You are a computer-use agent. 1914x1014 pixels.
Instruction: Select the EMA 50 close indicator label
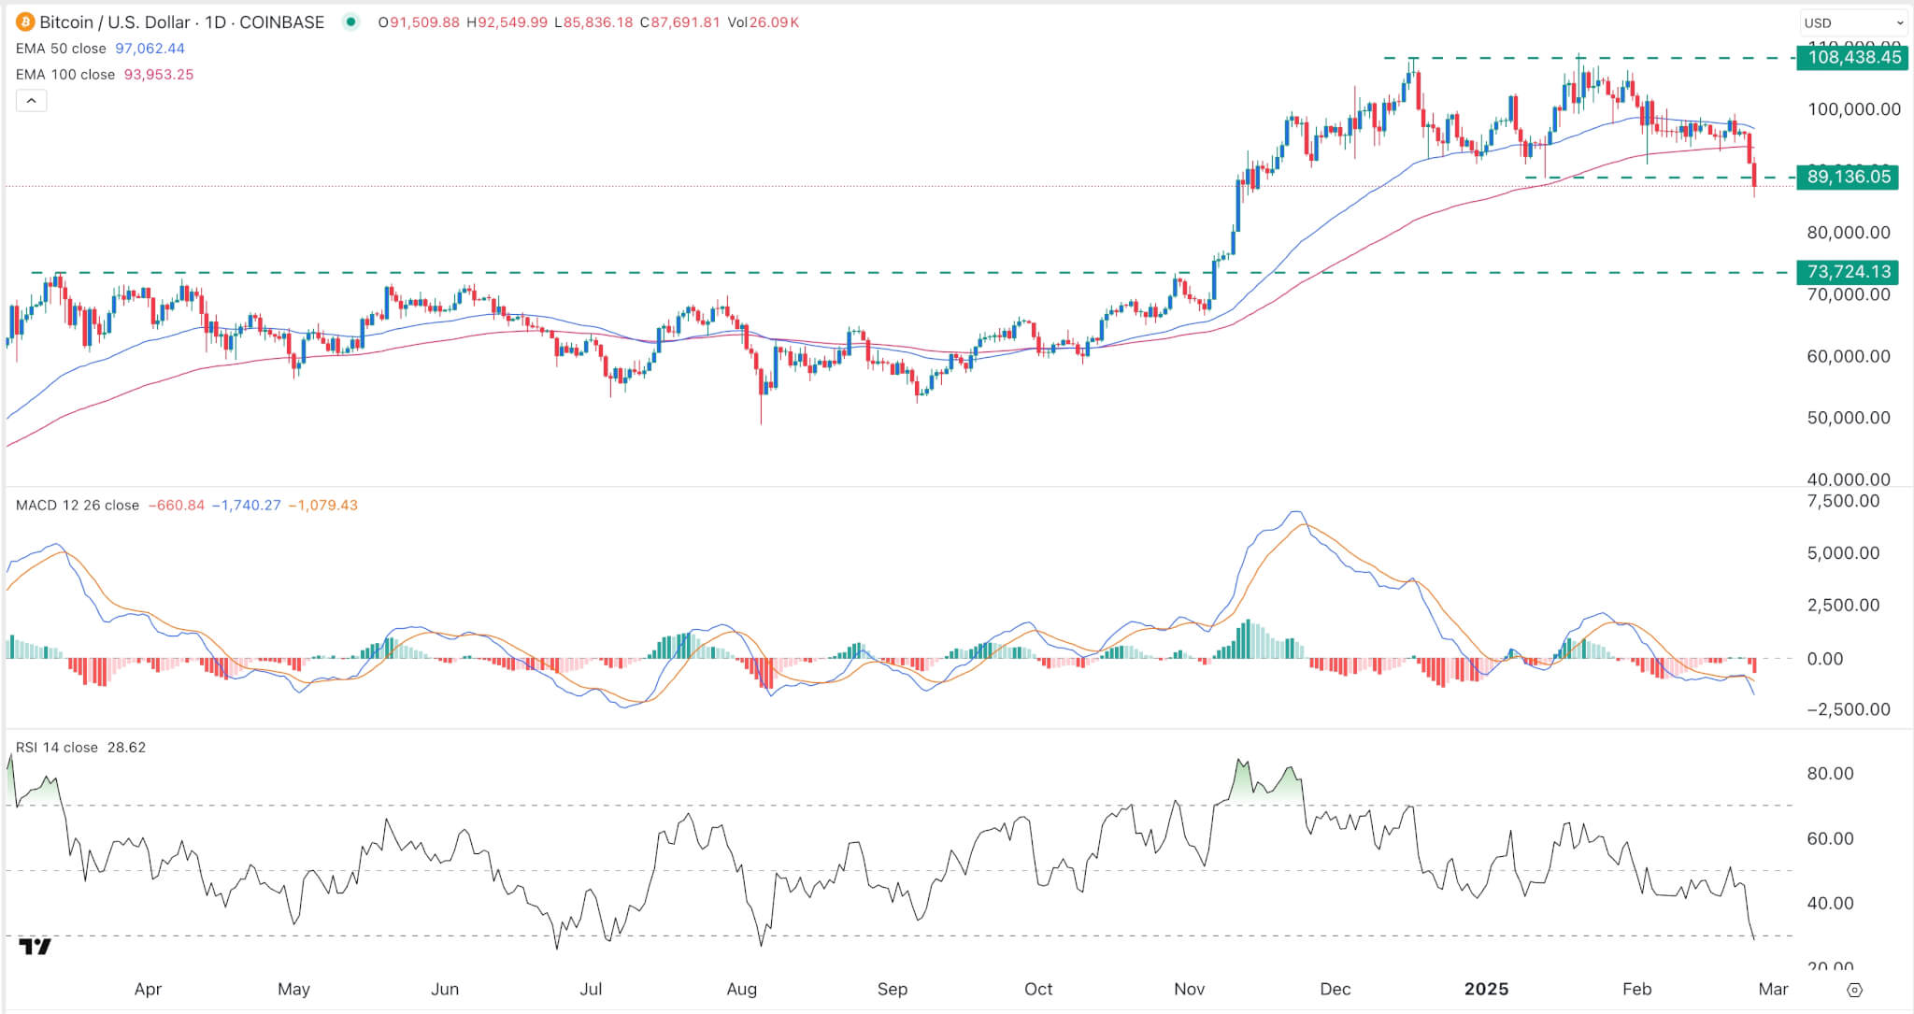tap(61, 49)
